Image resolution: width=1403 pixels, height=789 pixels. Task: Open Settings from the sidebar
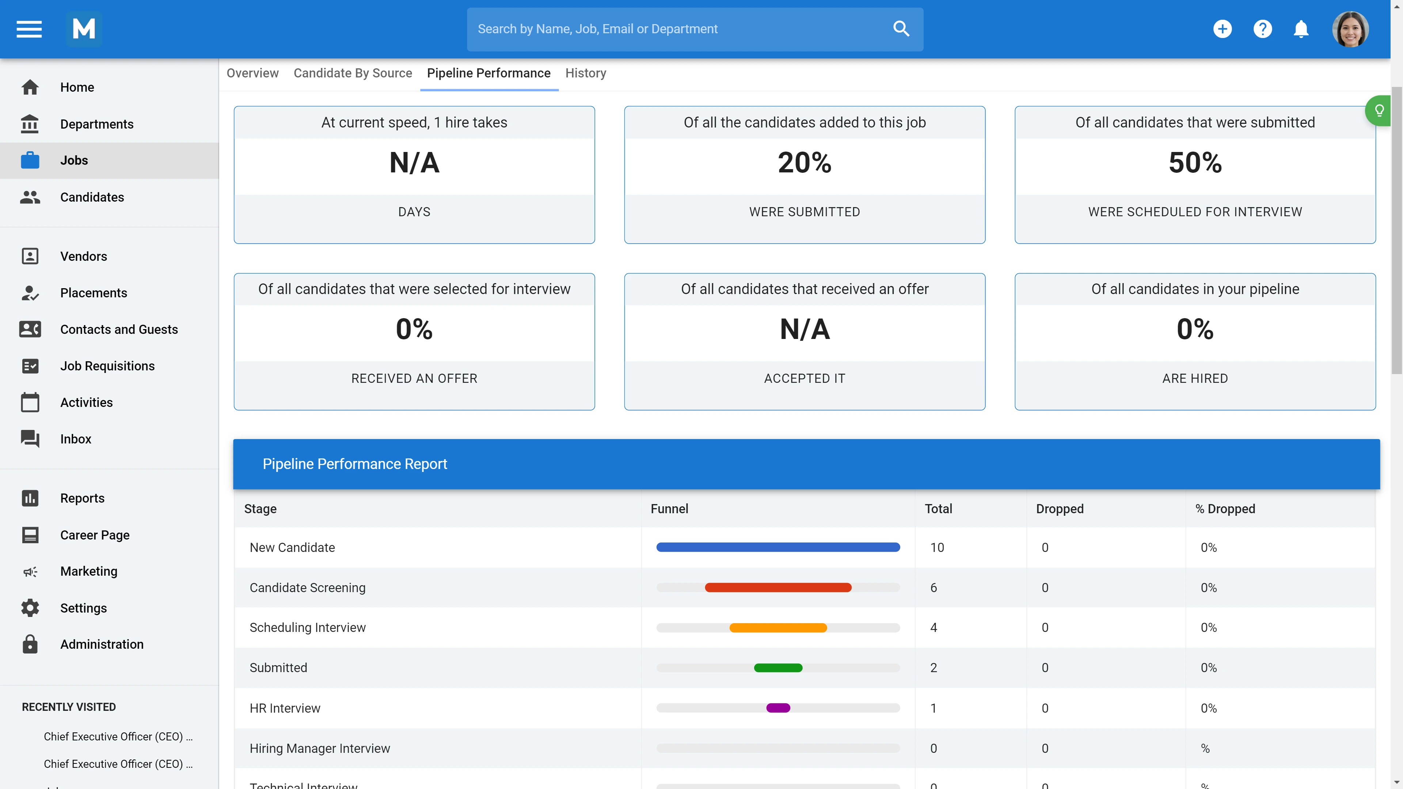[x=83, y=608]
